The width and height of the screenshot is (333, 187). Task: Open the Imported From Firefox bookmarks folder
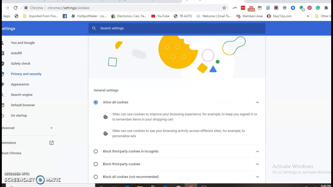click(40, 16)
